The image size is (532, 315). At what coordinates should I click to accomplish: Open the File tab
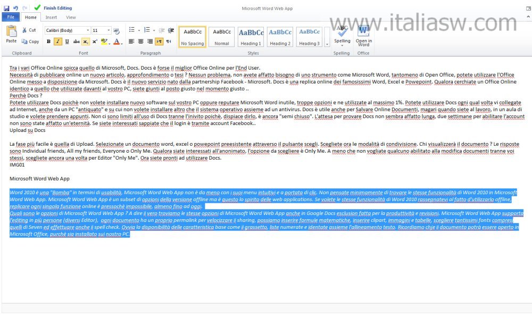coord(11,17)
